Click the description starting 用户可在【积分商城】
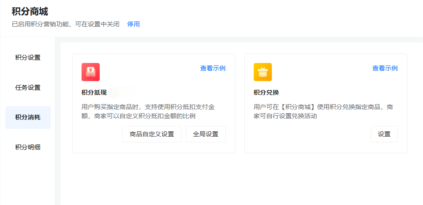The width and height of the screenshot is (423, 205). [323, 112]
